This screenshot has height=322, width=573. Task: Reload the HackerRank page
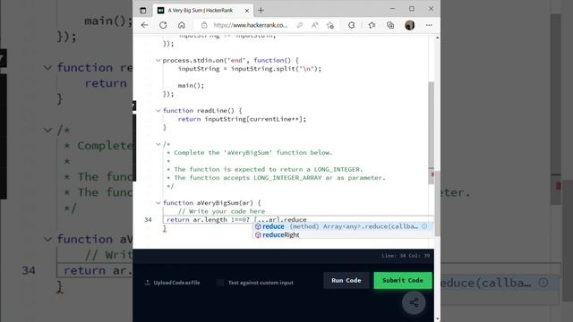[x=163, y=25]
